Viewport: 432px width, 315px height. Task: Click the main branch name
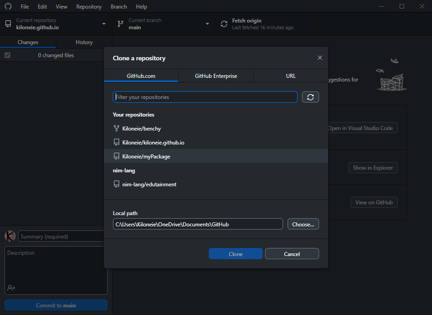[135, 27]
